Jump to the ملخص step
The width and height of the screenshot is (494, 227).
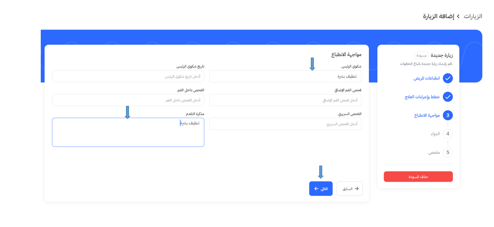pos(434,152)
